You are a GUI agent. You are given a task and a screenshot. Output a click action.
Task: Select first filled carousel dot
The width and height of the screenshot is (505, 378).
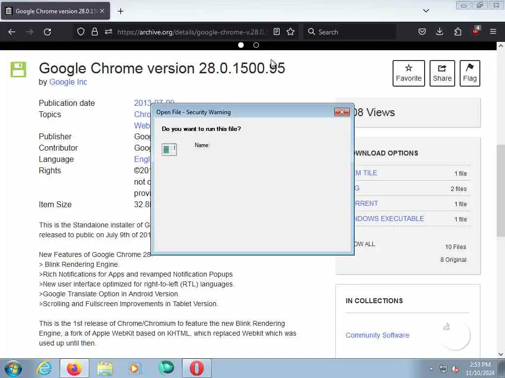[x=241, y=45]
